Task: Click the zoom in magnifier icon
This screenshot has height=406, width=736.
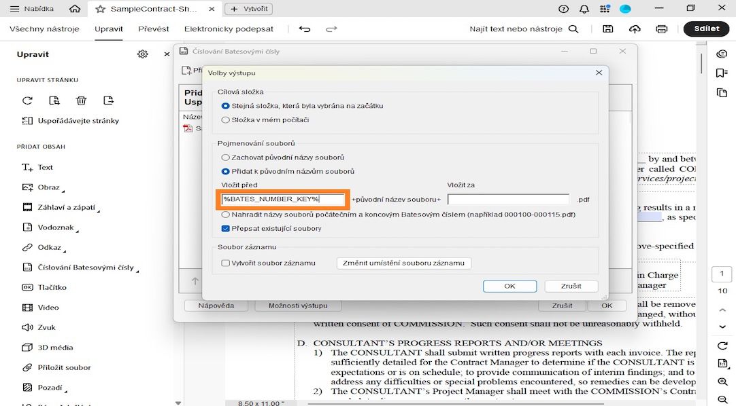Action: click(722, 382)
